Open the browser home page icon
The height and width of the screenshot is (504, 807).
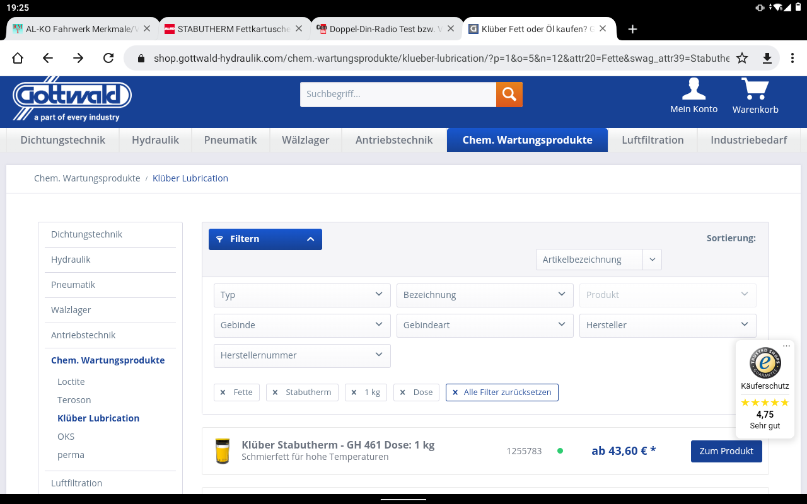click(x=18, y=58)
